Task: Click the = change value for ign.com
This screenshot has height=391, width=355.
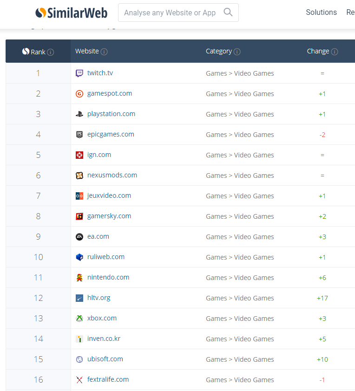Action: point(322,155)
